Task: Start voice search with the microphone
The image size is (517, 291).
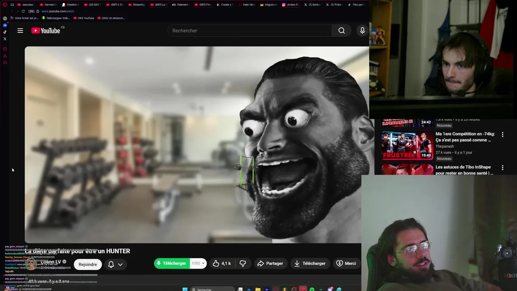Action: coord(362,31)
